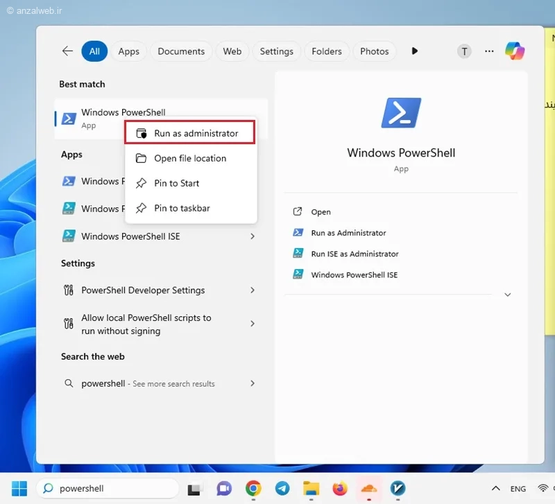This screenshot has height=504, width=555.
Task: Open the T user account avatar
Action: click(x=464, y=51)
